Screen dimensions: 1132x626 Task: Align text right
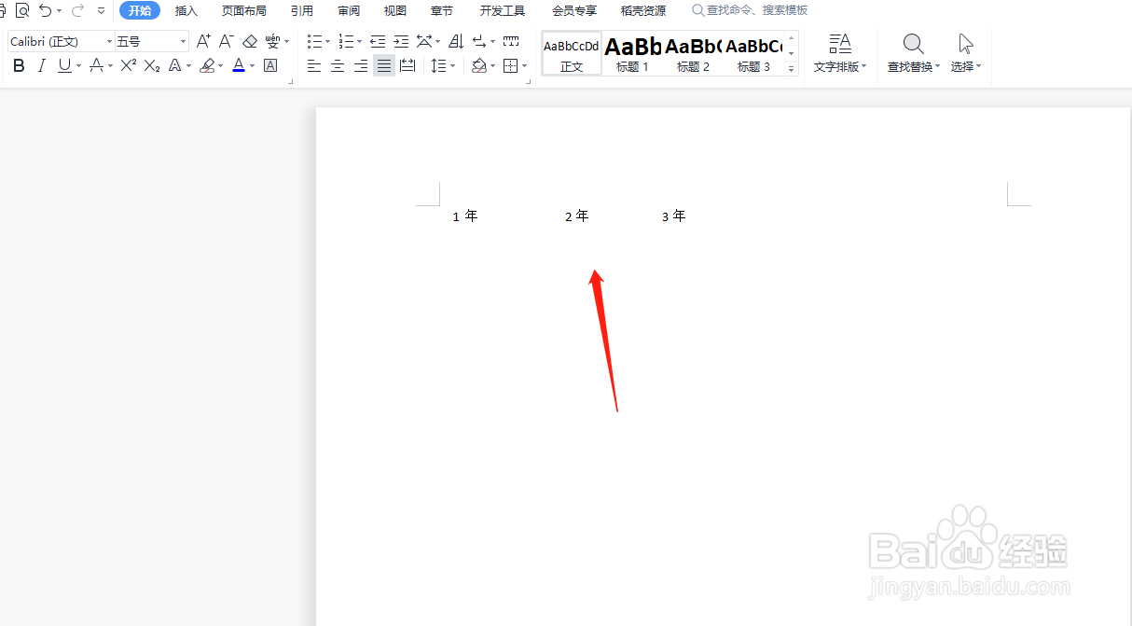click(361, 65)
